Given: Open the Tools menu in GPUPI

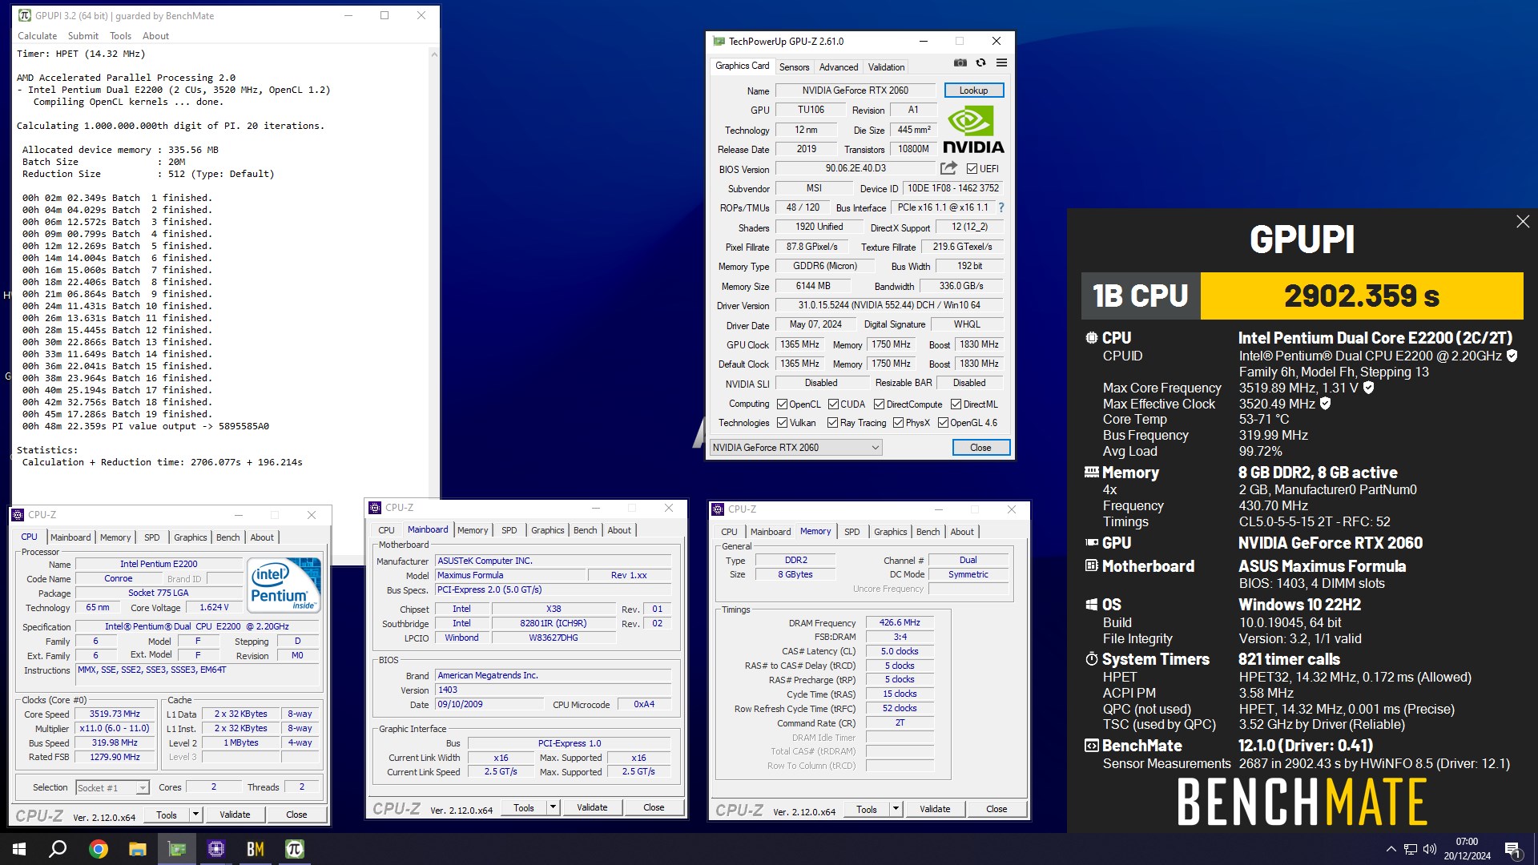Looking at the screenshot, I should [120, 36].
